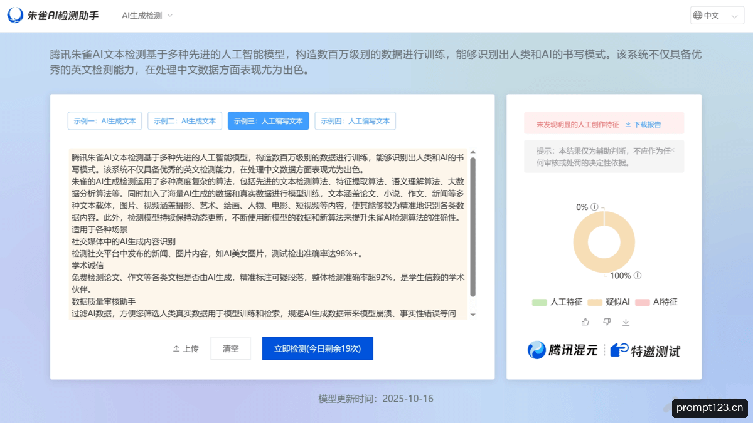Click the 上传 upload button
This screenshot has height=423, width=753.
186,348
